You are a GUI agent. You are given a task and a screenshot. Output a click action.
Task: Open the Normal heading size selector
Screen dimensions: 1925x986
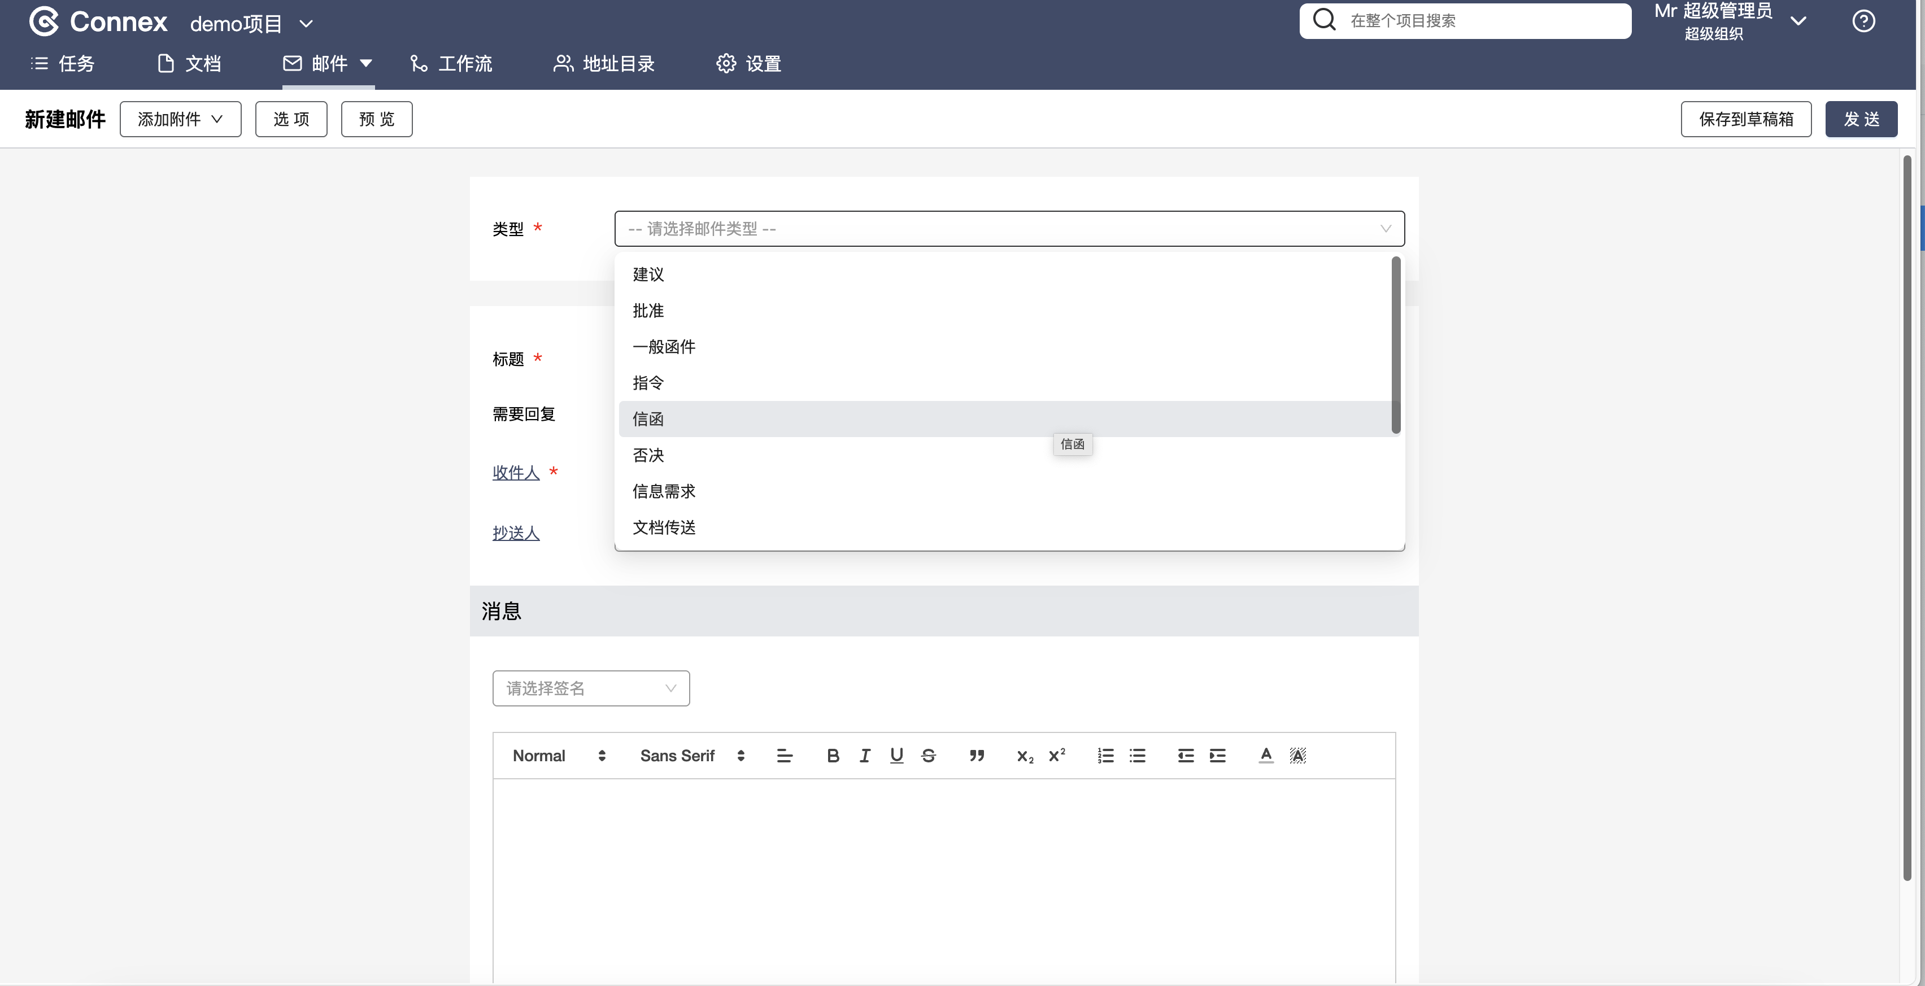[558, 756]
